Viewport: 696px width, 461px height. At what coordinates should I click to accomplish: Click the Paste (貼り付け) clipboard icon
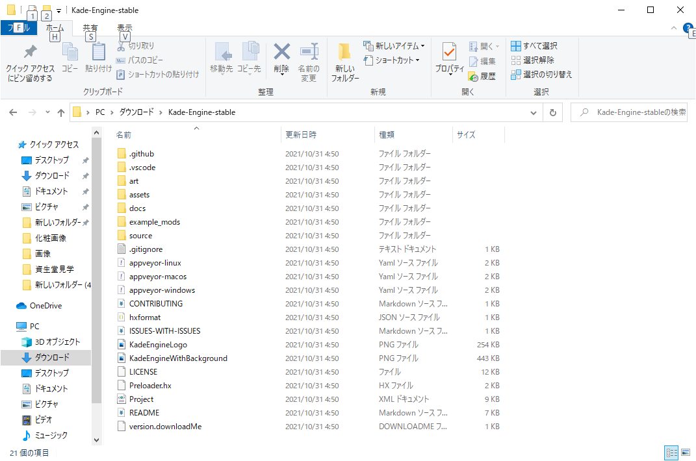[98, 52]
